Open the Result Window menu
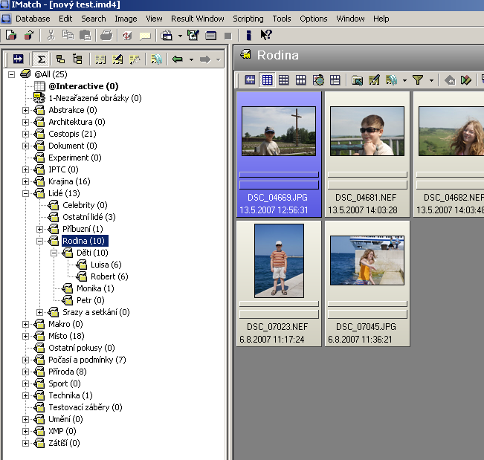 [x=198, y=19]
